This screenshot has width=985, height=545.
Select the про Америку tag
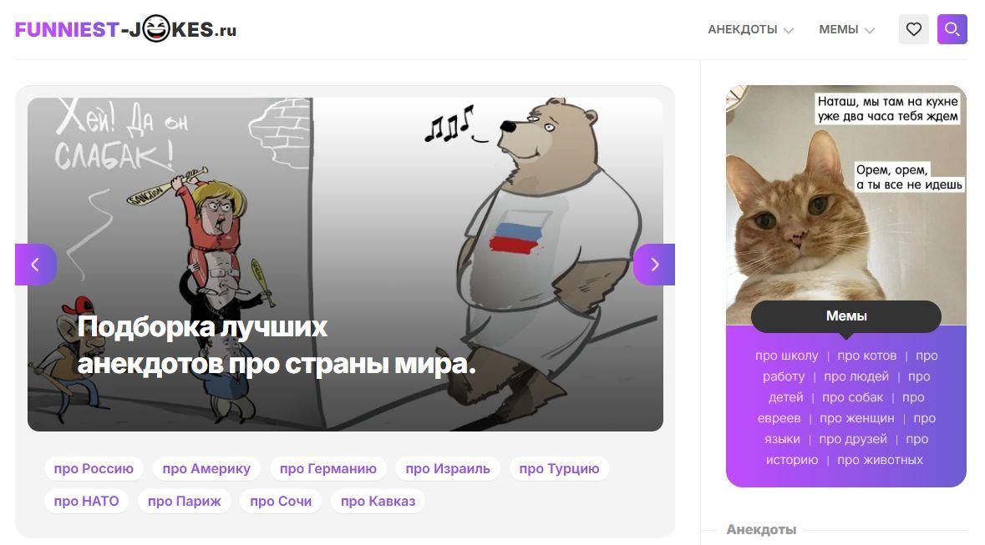point(206,468)
